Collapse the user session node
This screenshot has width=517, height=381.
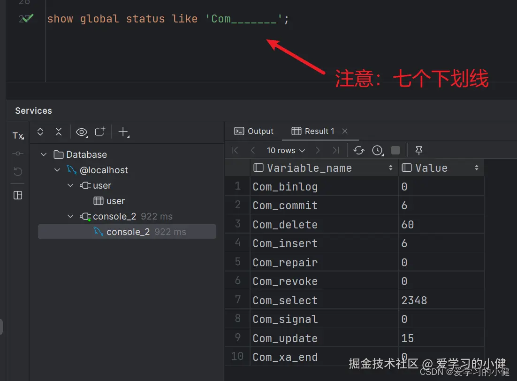pos(70,185)
